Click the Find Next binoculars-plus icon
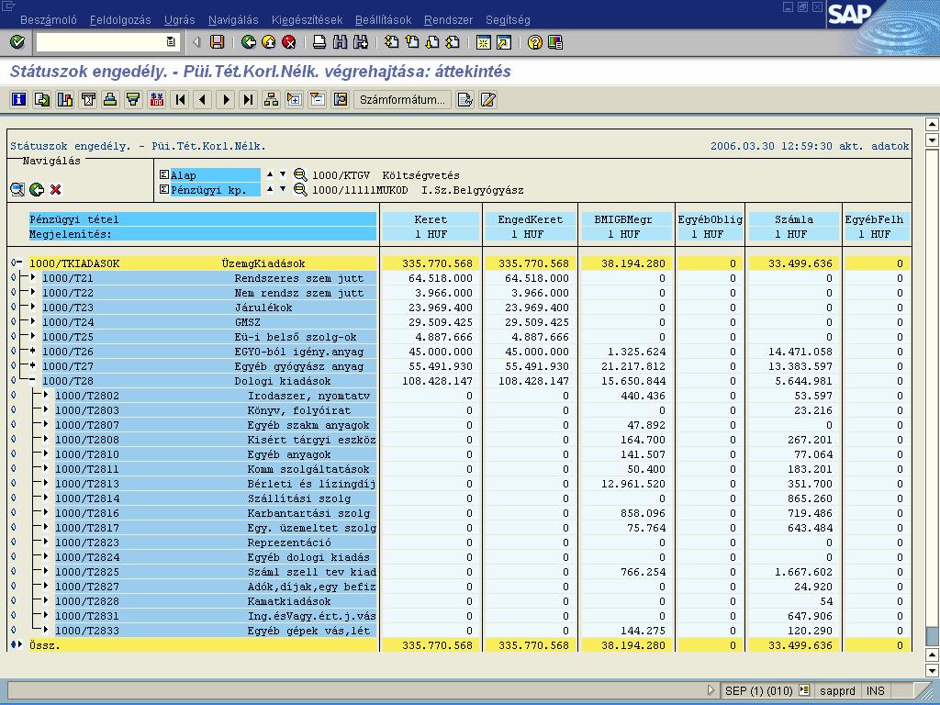Screen dimensions: 940x705 click(x=360, y=42)
